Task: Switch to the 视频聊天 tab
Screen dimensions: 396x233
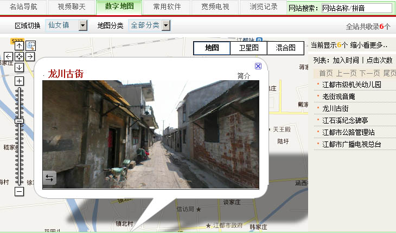Action: point(72,7)
